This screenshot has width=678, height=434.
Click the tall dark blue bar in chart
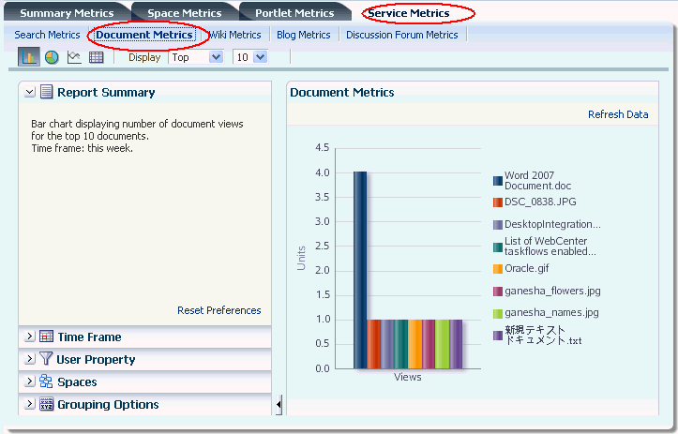(360, 270)
